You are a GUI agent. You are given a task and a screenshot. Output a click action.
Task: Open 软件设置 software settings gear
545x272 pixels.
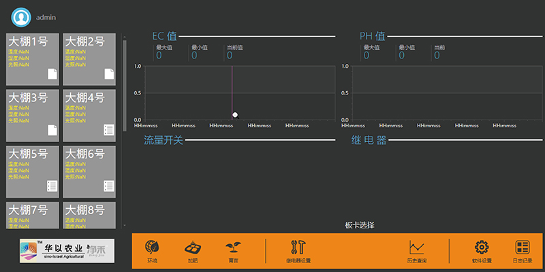click(482, 248)
